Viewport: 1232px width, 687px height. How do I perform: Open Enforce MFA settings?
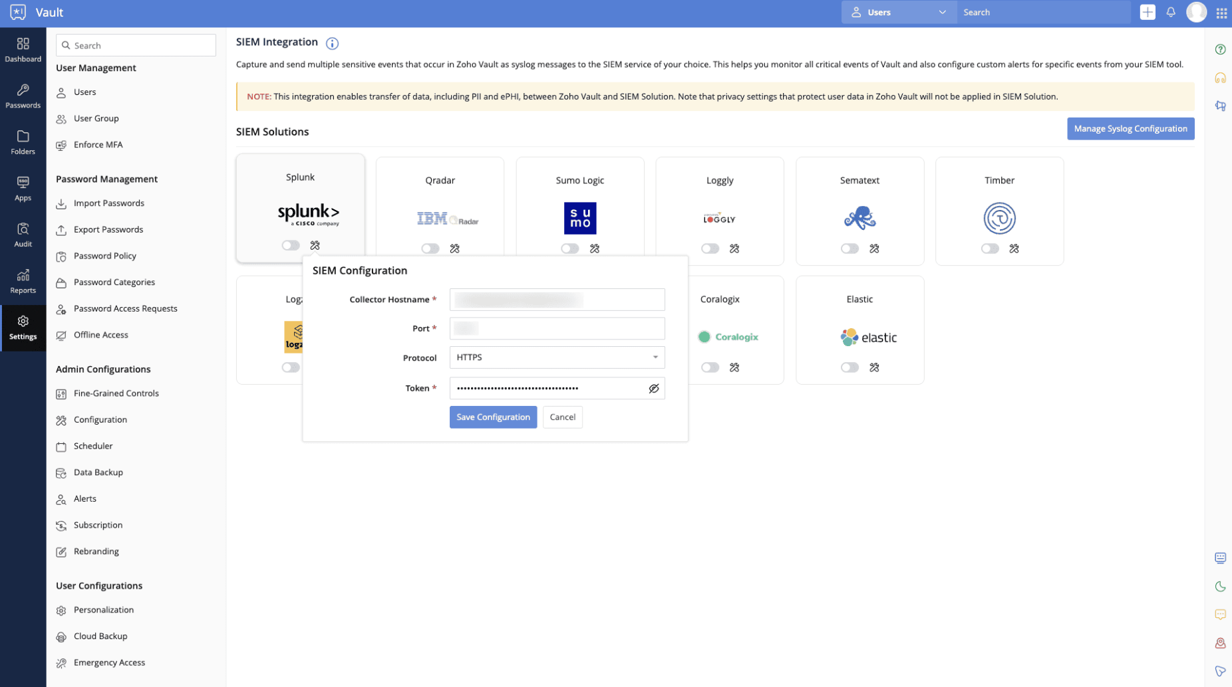98,145
